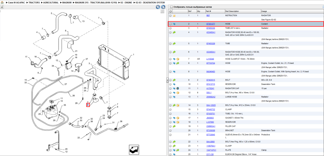
Task: Click plus icon in the table header
Action: click(170, 11)
